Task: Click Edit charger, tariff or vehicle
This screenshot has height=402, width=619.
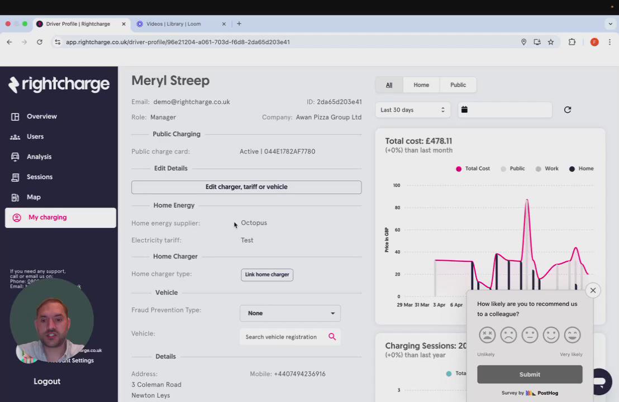Action: point(246,187)
